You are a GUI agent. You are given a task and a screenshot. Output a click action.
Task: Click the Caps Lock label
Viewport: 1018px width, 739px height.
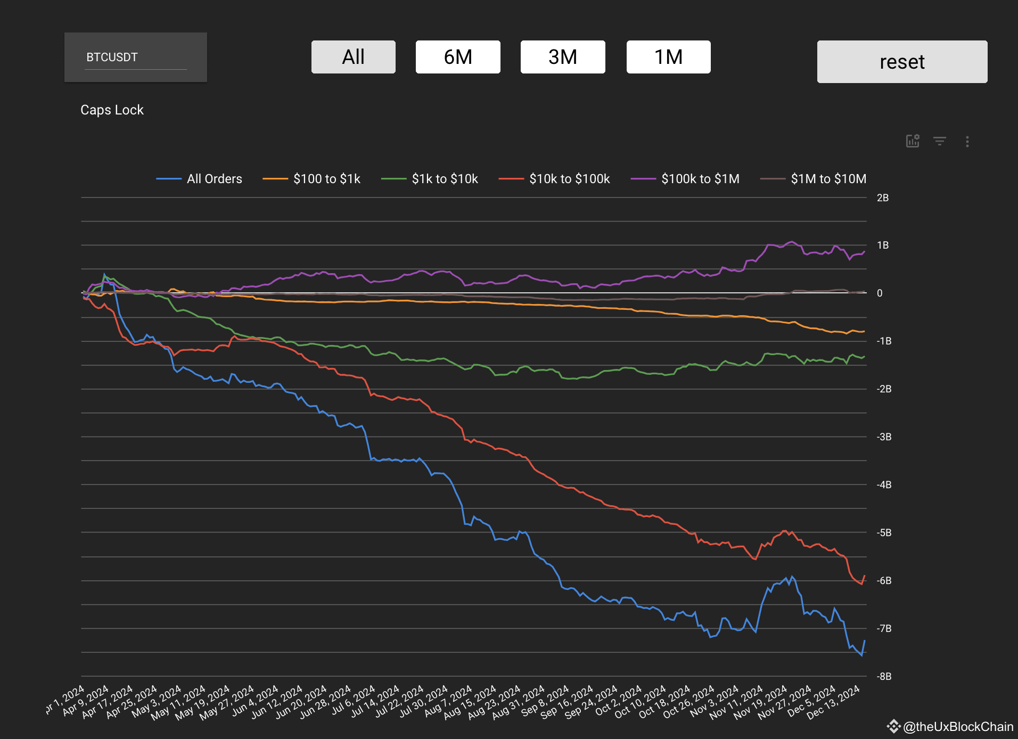pyautogui.click(x=112, y=110)
